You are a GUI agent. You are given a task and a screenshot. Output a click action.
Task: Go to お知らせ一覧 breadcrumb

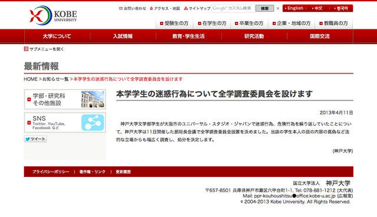coord(55,79)
